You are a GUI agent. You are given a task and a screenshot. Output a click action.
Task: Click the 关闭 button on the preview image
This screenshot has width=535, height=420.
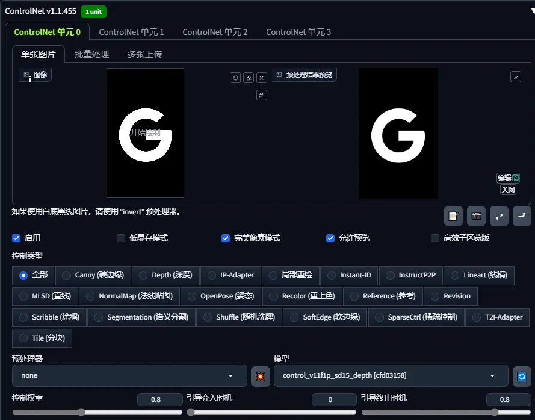pos(508,190)
